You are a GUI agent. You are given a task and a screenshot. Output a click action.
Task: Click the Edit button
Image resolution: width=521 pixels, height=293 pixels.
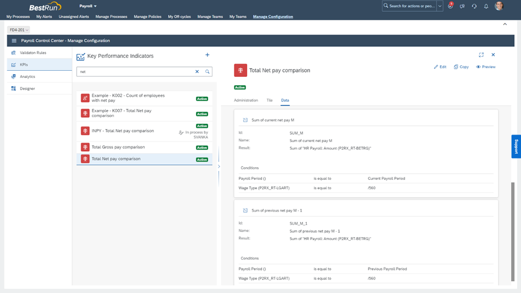tap(440, 67)
